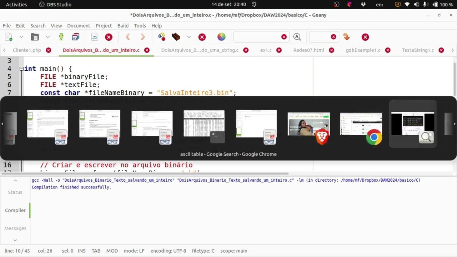Clear the go-to-line field
Screen dimensions: 457x257
(333, 37)
